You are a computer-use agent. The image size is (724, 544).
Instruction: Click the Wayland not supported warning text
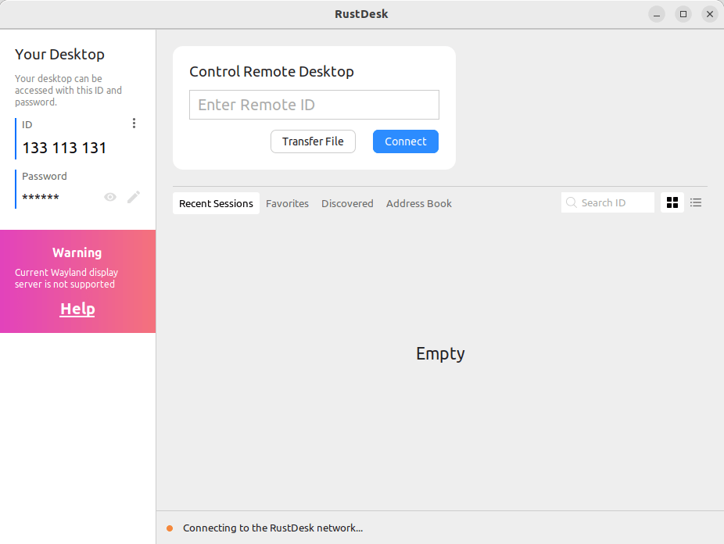(x=66, y=278)
